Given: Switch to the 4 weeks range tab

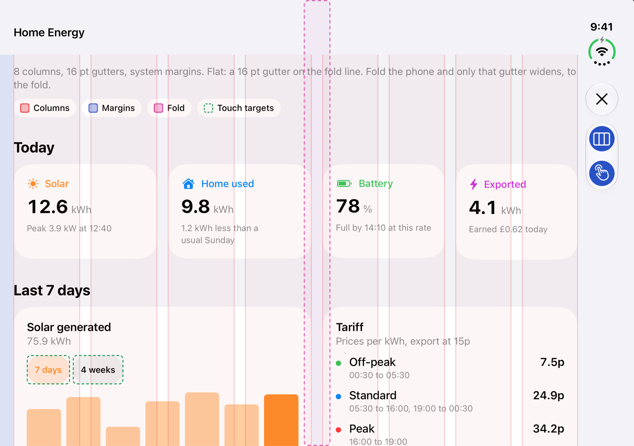Looking at the screenshot, I should pyautogui.click(x=98, y=370).
